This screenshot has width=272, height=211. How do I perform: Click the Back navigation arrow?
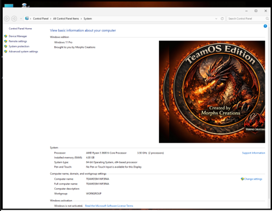click(7, 18)
